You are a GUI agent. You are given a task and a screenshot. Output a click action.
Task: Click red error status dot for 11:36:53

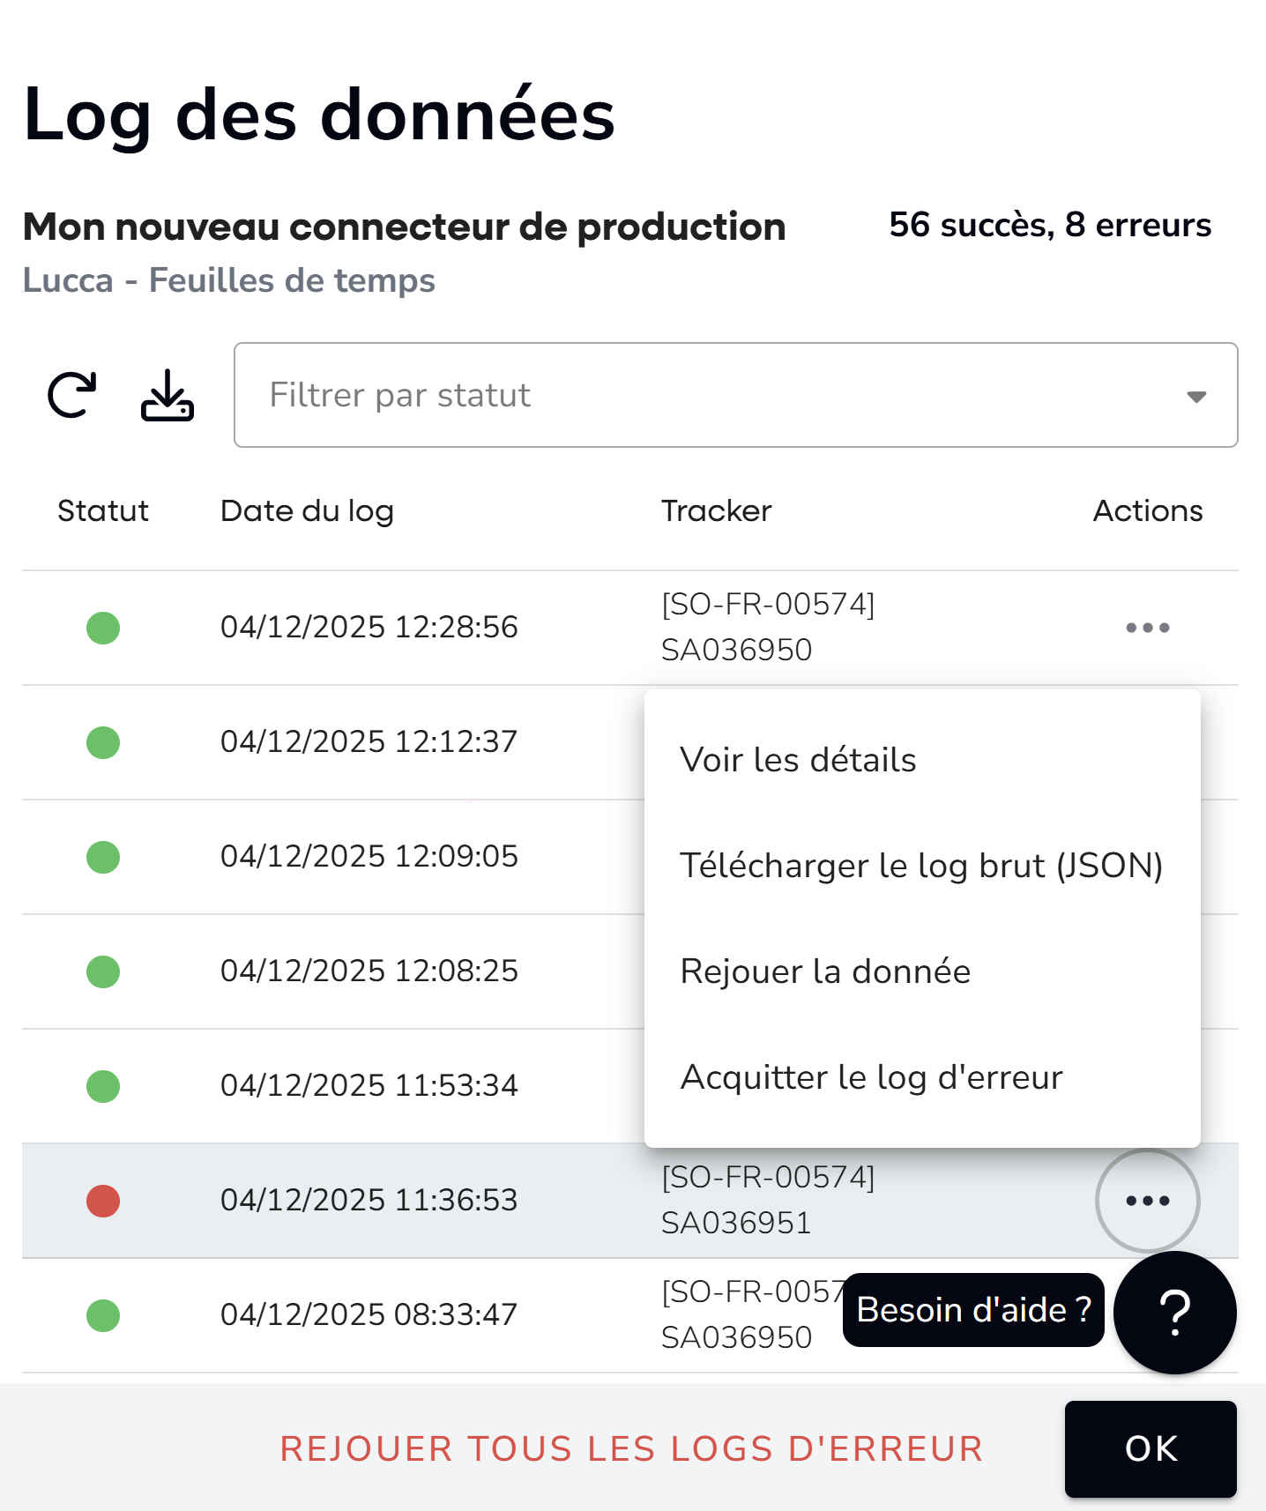[103, 1201]
